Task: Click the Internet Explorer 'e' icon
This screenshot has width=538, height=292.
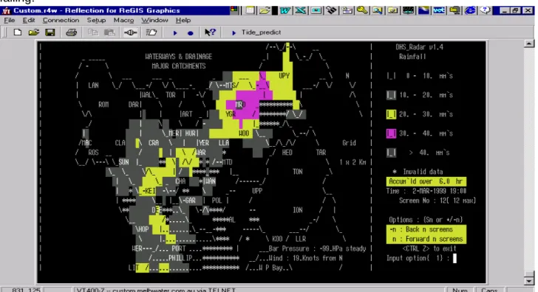Action: coord(470,10)
